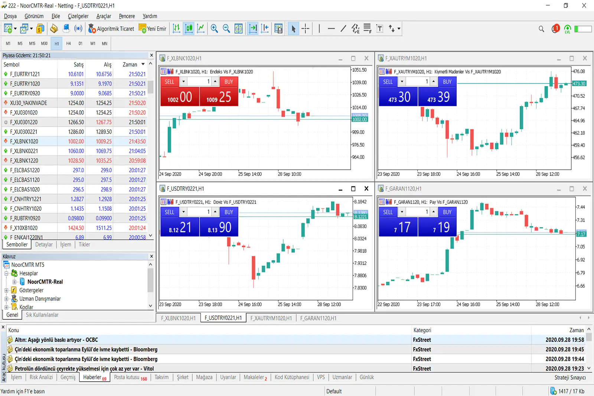The image size is (594, 396).
Task: Select the horizontal line tool
Action: click(331, 29)
